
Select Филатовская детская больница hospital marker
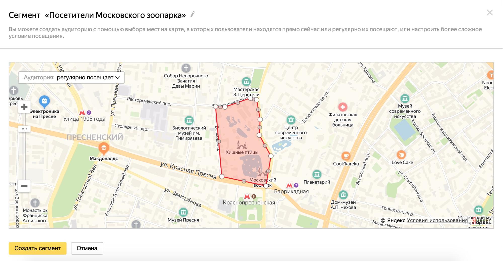pyautogui.click(x=342, y=107)
